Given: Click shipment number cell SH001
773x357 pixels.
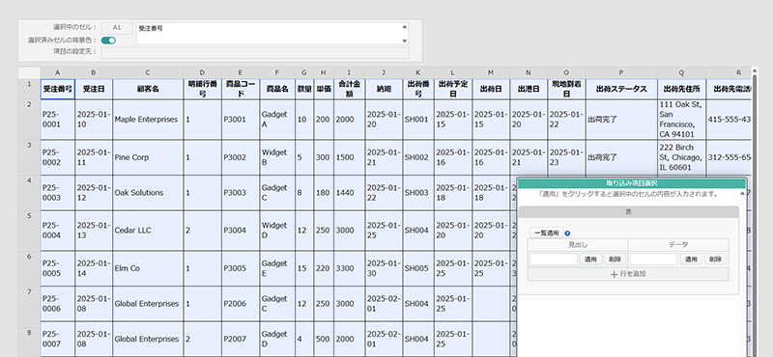Looking at the screenshot, I should pyautogui.click(x=418, y=120).
